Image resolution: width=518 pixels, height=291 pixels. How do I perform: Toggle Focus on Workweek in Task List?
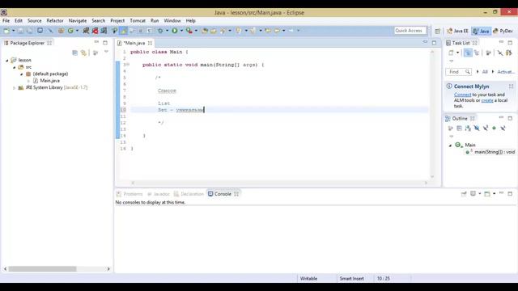tap(488, 53)
